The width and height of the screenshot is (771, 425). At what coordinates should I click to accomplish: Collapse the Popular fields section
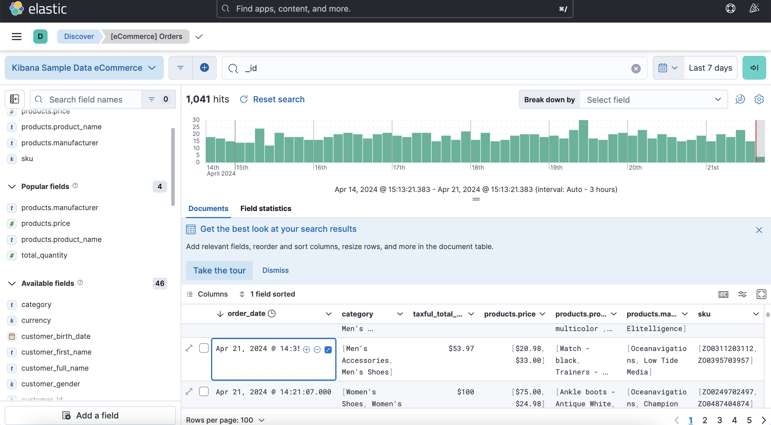click(12, 186)
